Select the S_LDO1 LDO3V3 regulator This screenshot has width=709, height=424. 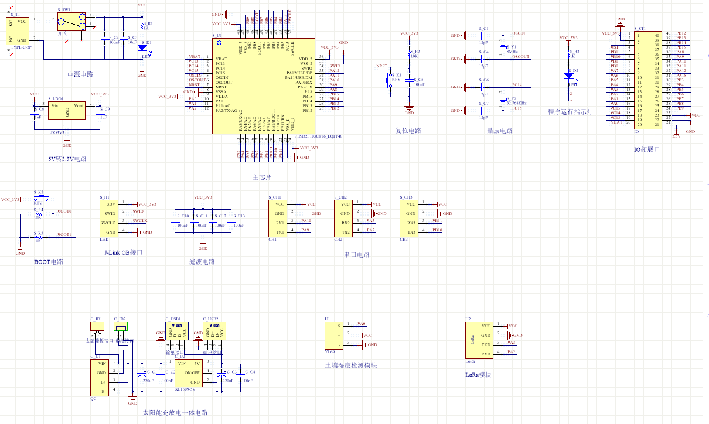coord(67,111)
